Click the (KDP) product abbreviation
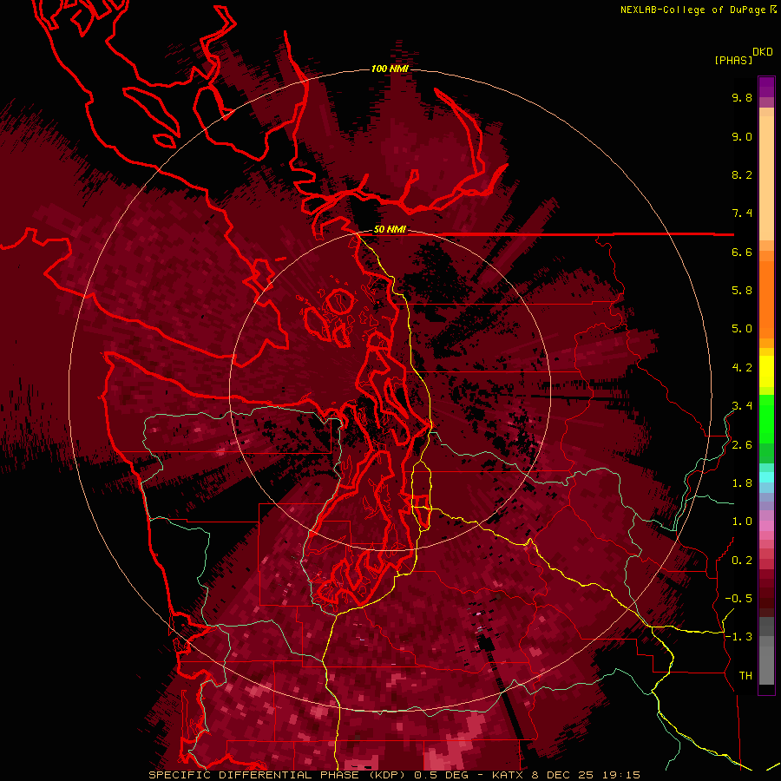This screenshot has height=781, width=781. tap(389, 775)
